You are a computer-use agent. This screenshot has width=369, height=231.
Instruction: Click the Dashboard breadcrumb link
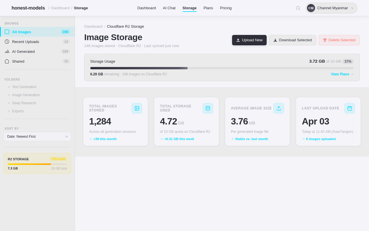93,26
